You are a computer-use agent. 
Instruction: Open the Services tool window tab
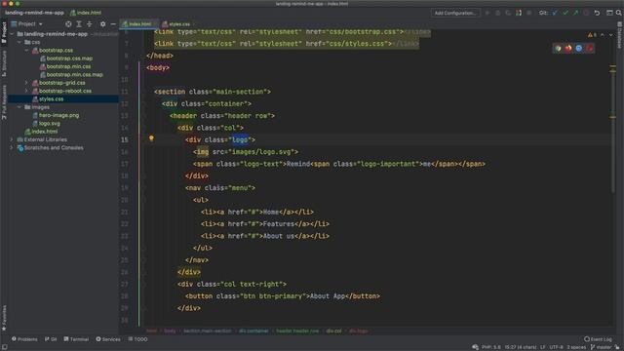pos(108,339)
